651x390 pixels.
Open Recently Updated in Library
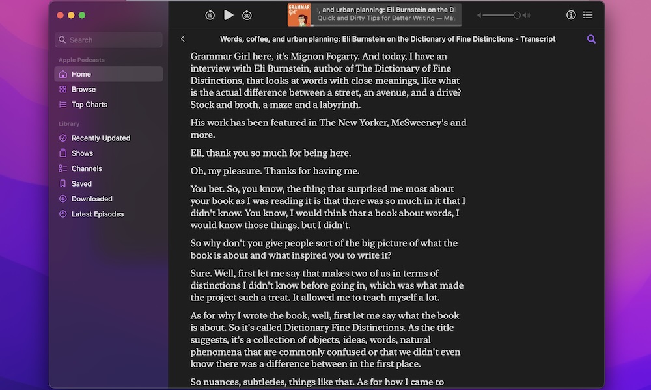pyautogui.click(x=108, y=138)
